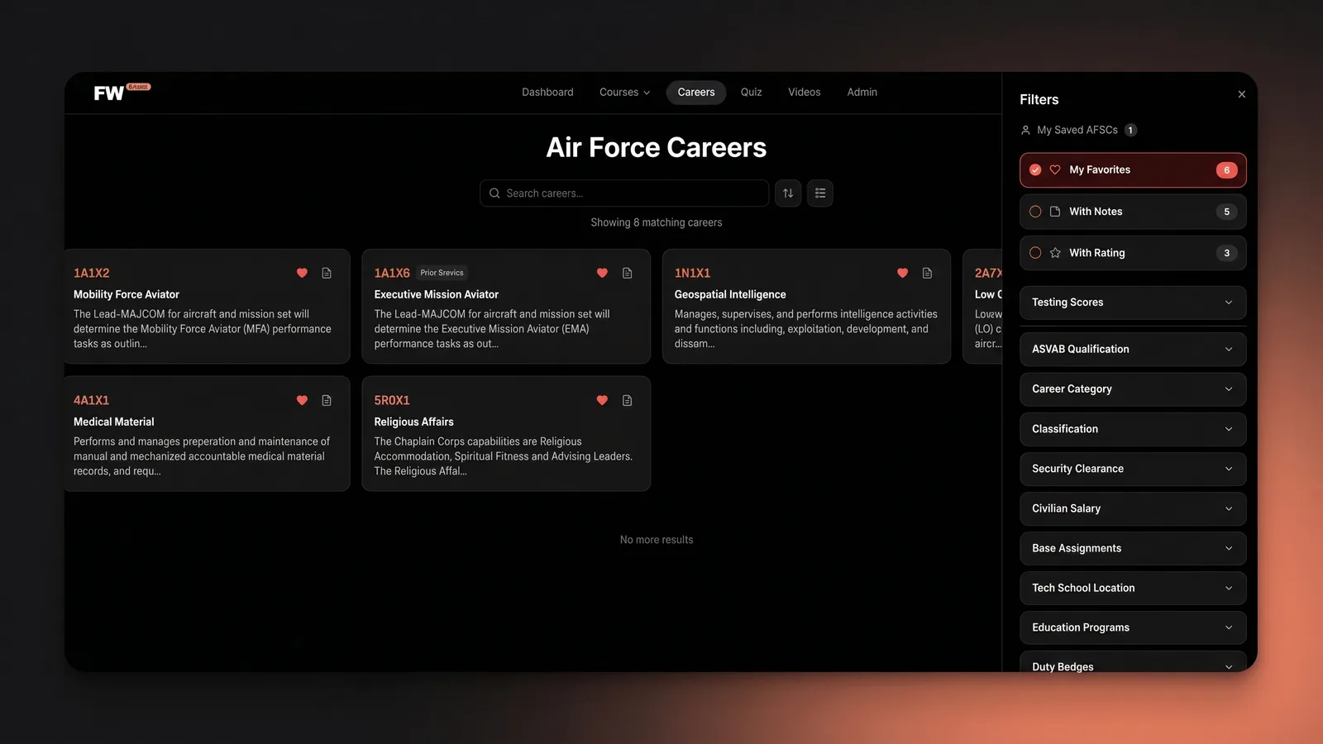Click the My Saved AFSCs link
The width and height of the screenshot is (1323, 744).
1077,130
